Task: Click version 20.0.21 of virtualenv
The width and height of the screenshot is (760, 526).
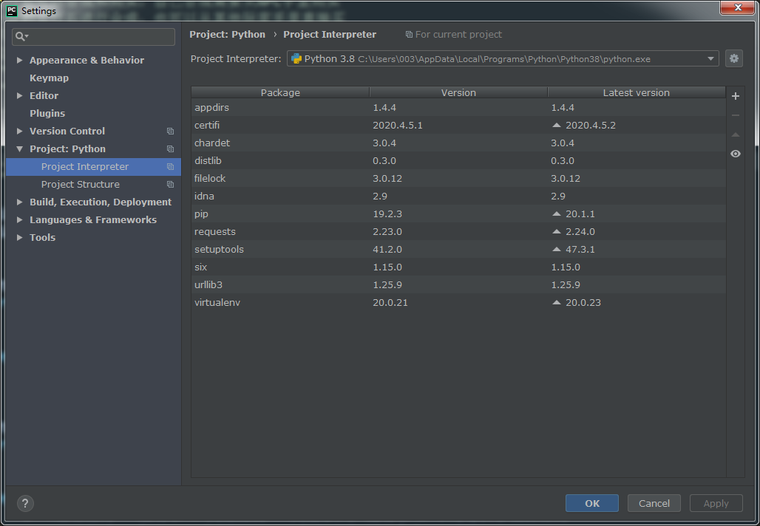Action: point(390,302)
